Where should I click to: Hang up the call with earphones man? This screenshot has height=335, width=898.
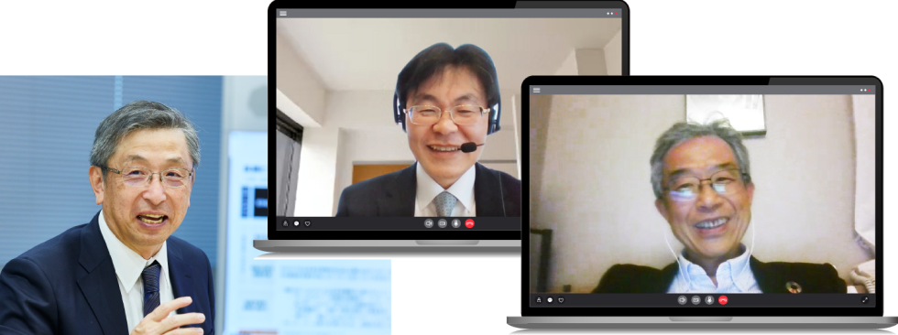pos(723,299)
